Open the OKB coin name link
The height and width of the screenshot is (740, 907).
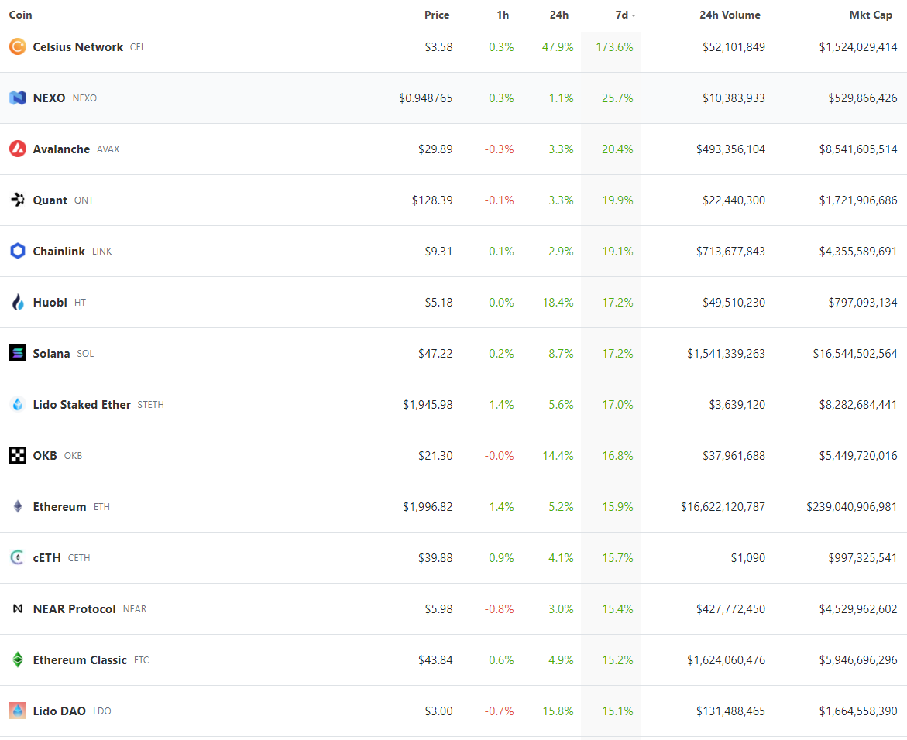(x=45, y=456)
